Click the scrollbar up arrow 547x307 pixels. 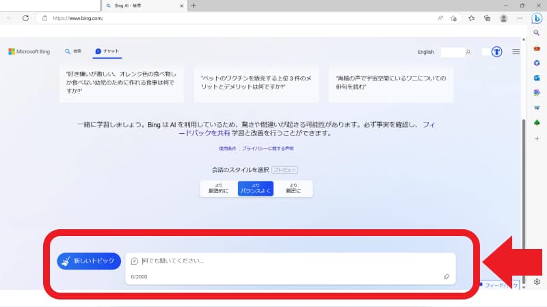point(524,40)
